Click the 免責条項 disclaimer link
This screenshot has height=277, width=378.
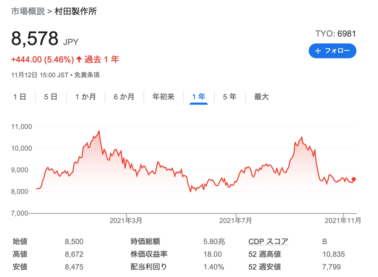point(87,75)
